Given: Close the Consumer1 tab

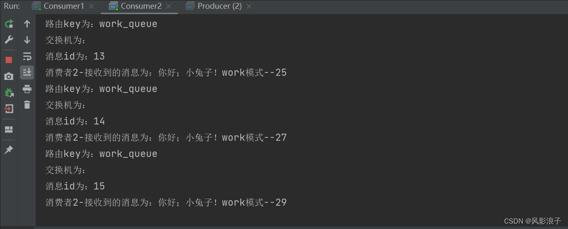Looking at the screenshot, I should click(x=91, y=6).
